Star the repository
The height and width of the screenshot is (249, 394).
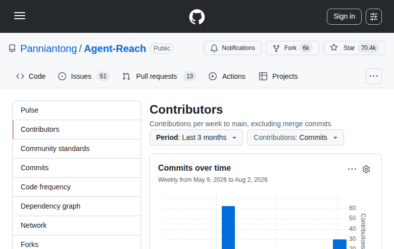[x=354, y=48]
